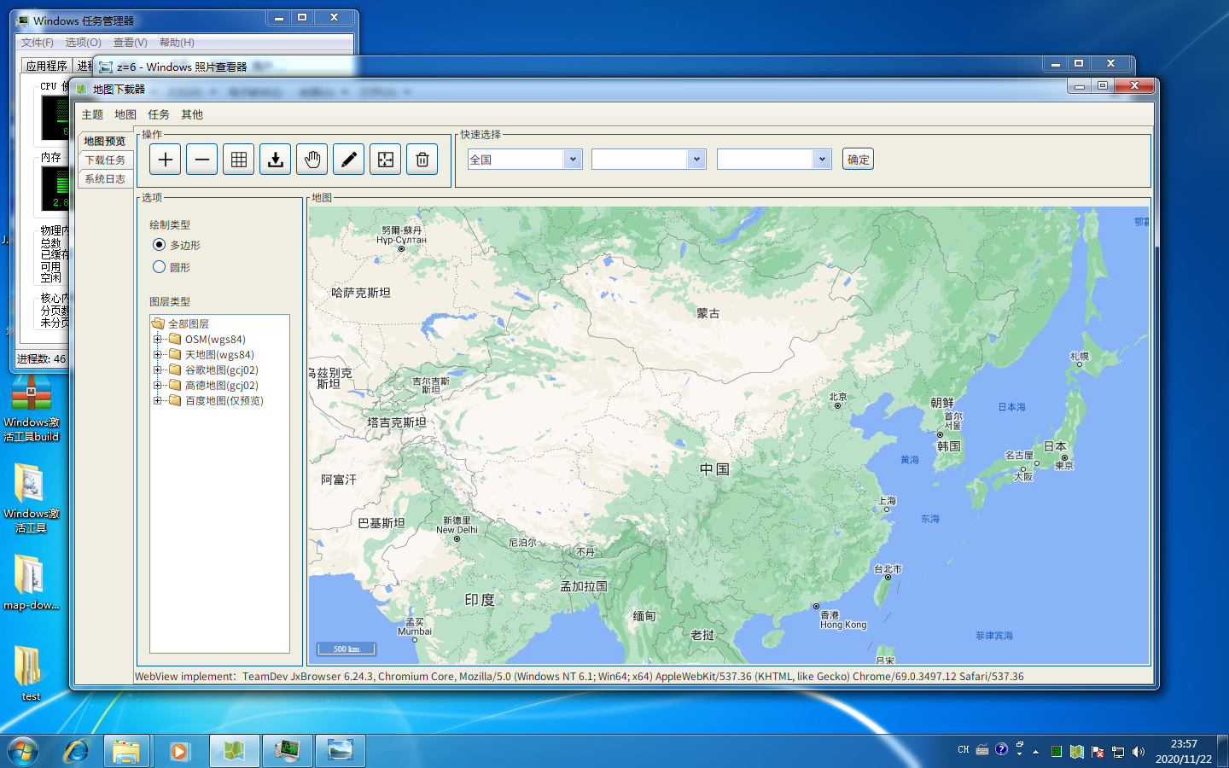The image size is (1229, 768).
Task: Select 圆形 drawing type
Action: point(172,267)
